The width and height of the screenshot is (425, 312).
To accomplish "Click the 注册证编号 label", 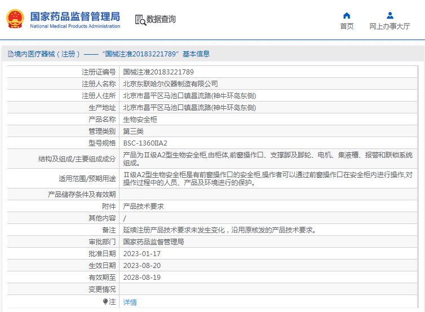I will [x=99, y=72].
